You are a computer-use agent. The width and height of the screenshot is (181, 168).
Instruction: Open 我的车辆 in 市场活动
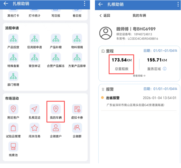tap(55, 109)
